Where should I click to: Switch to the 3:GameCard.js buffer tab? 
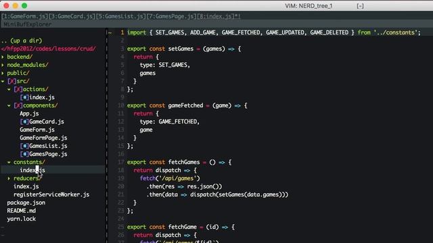[72, 16]
